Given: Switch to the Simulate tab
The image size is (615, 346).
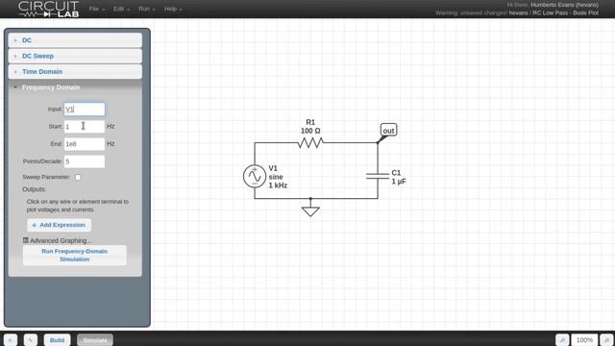Looking at the screenshot, I should point(95,340).
